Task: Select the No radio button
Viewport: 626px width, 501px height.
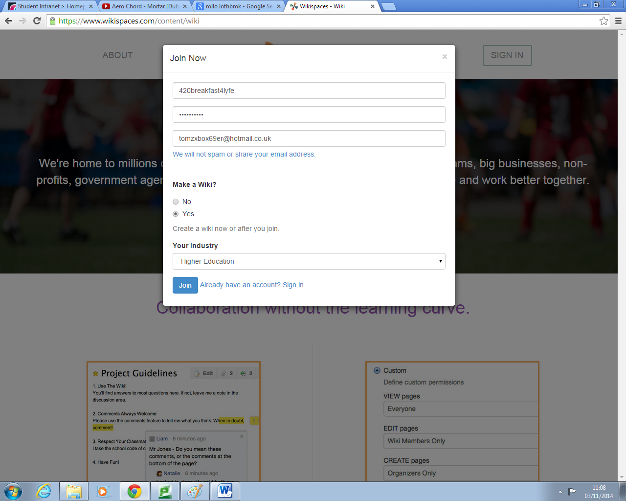Action: coord(176,202)
